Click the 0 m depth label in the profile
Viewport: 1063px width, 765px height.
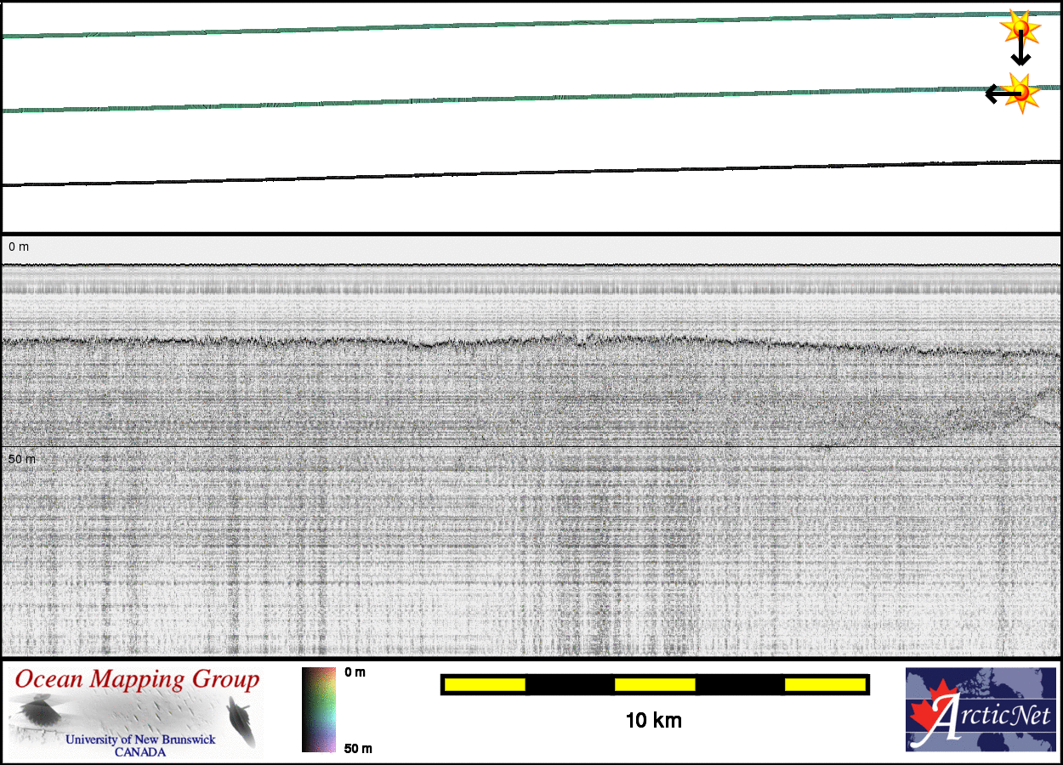tap(19, 246)
